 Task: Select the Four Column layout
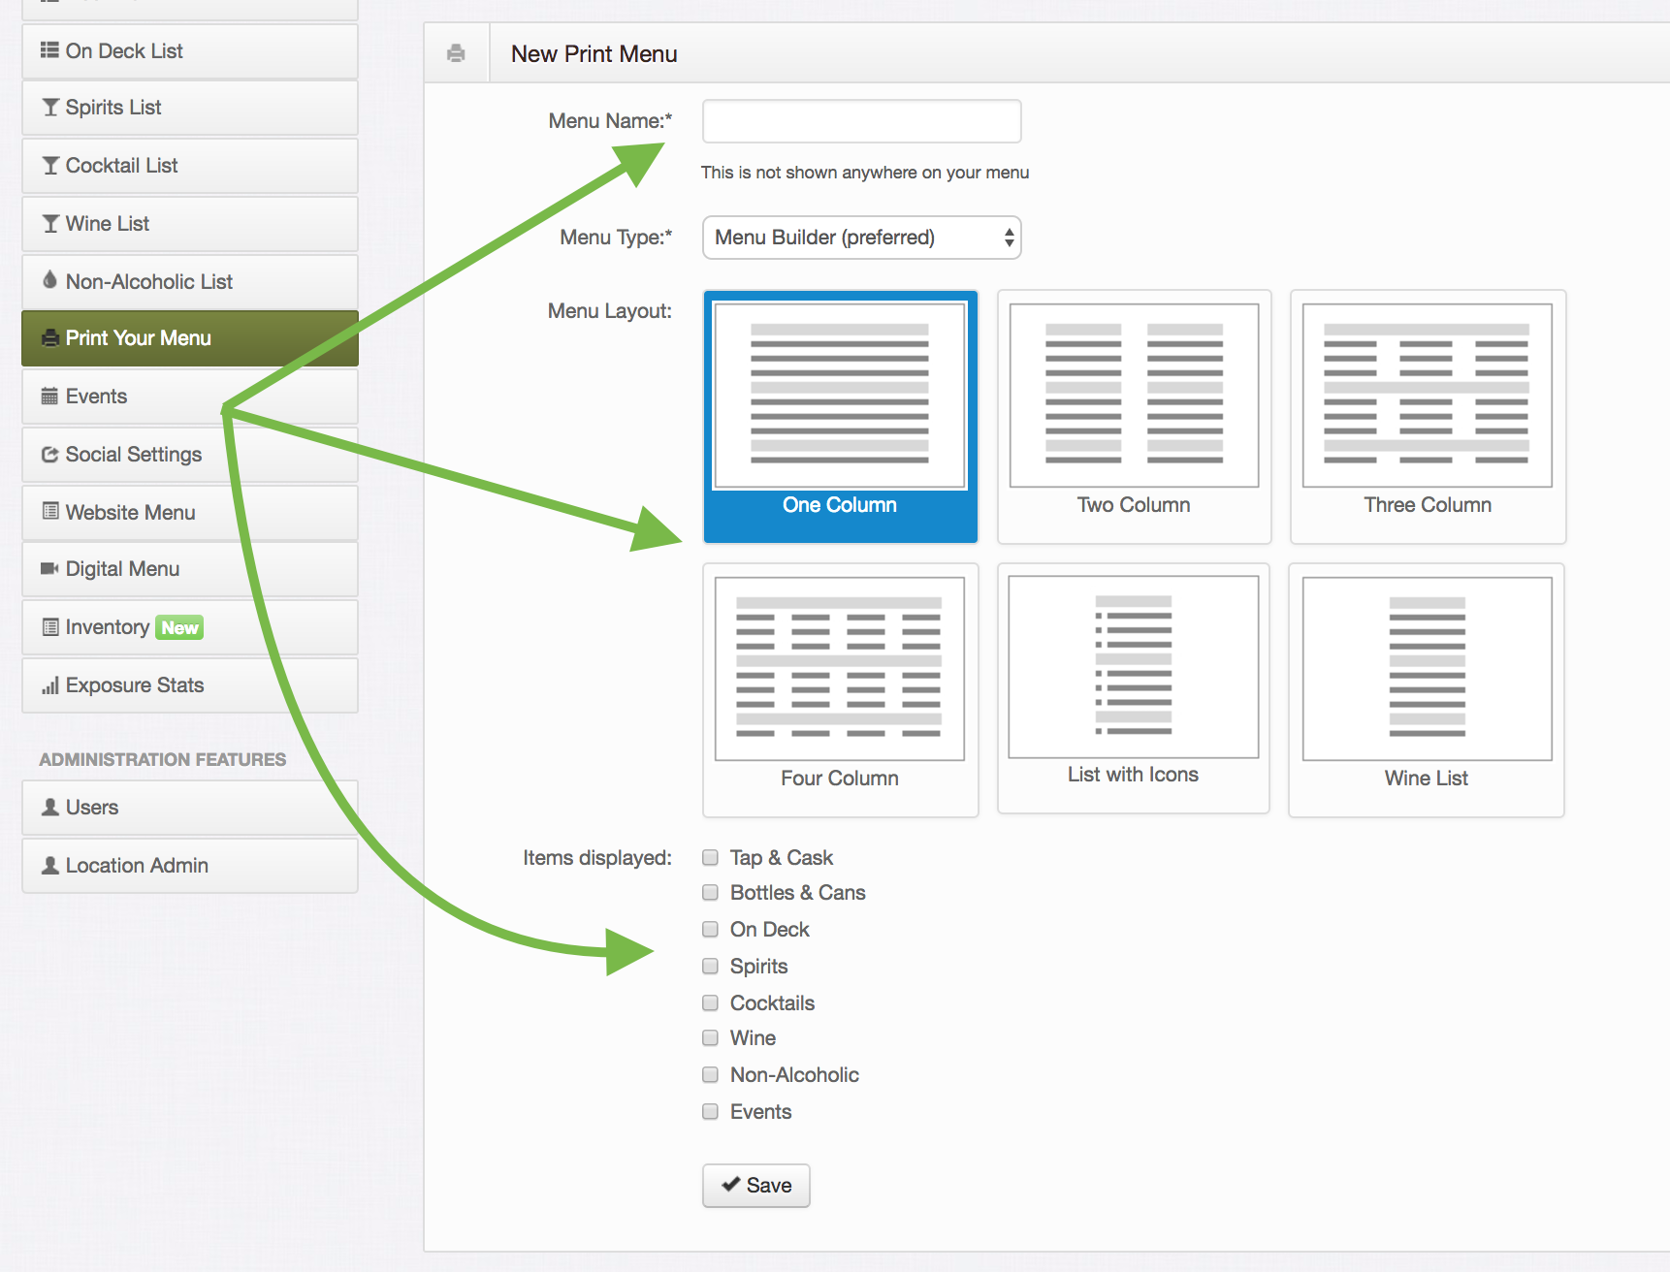point(840,690)
